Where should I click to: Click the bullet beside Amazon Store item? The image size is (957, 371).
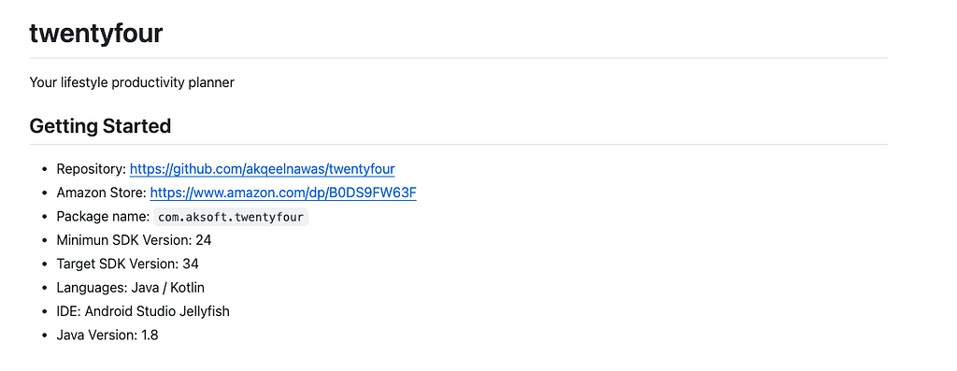pos(44,193)
